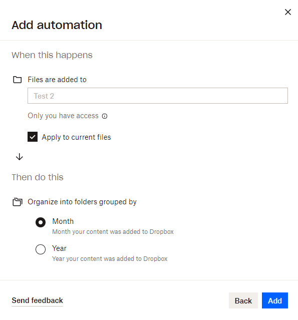The height and width of the screenshot is (320, 298).
Task: Click the Apply to current files label
Action: click(76, 137)
